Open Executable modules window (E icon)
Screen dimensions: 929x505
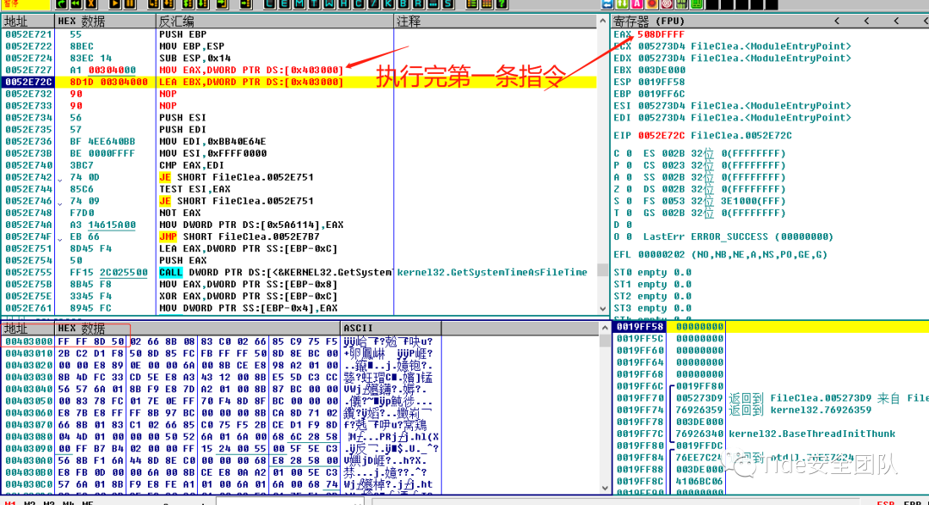tap(285, 4)
